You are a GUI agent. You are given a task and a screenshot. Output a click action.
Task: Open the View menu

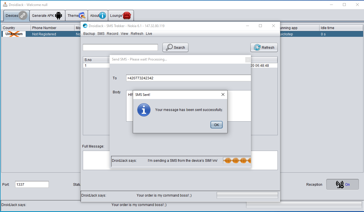point(124,34)
